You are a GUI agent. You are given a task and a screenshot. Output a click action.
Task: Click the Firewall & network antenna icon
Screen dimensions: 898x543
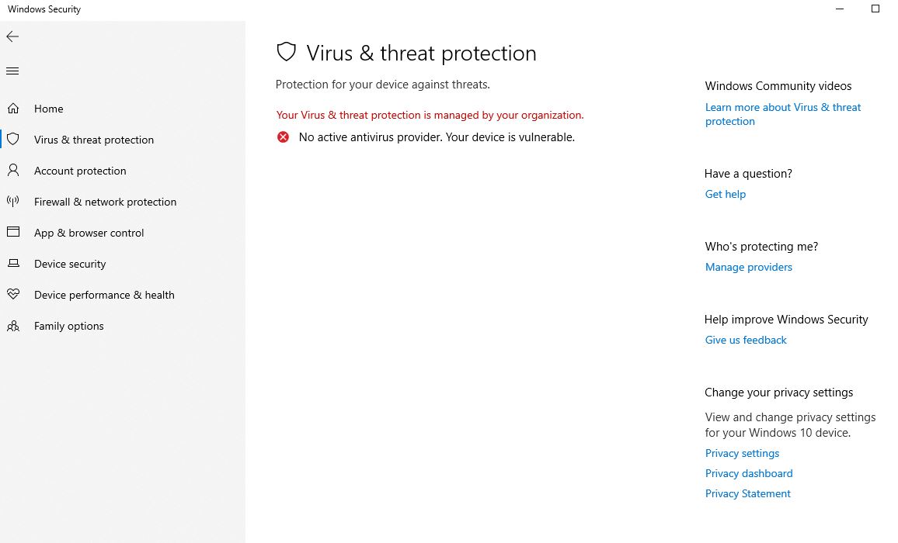tap(13, 202)
